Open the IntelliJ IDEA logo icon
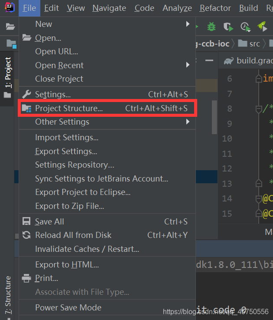 click(10, 7)
